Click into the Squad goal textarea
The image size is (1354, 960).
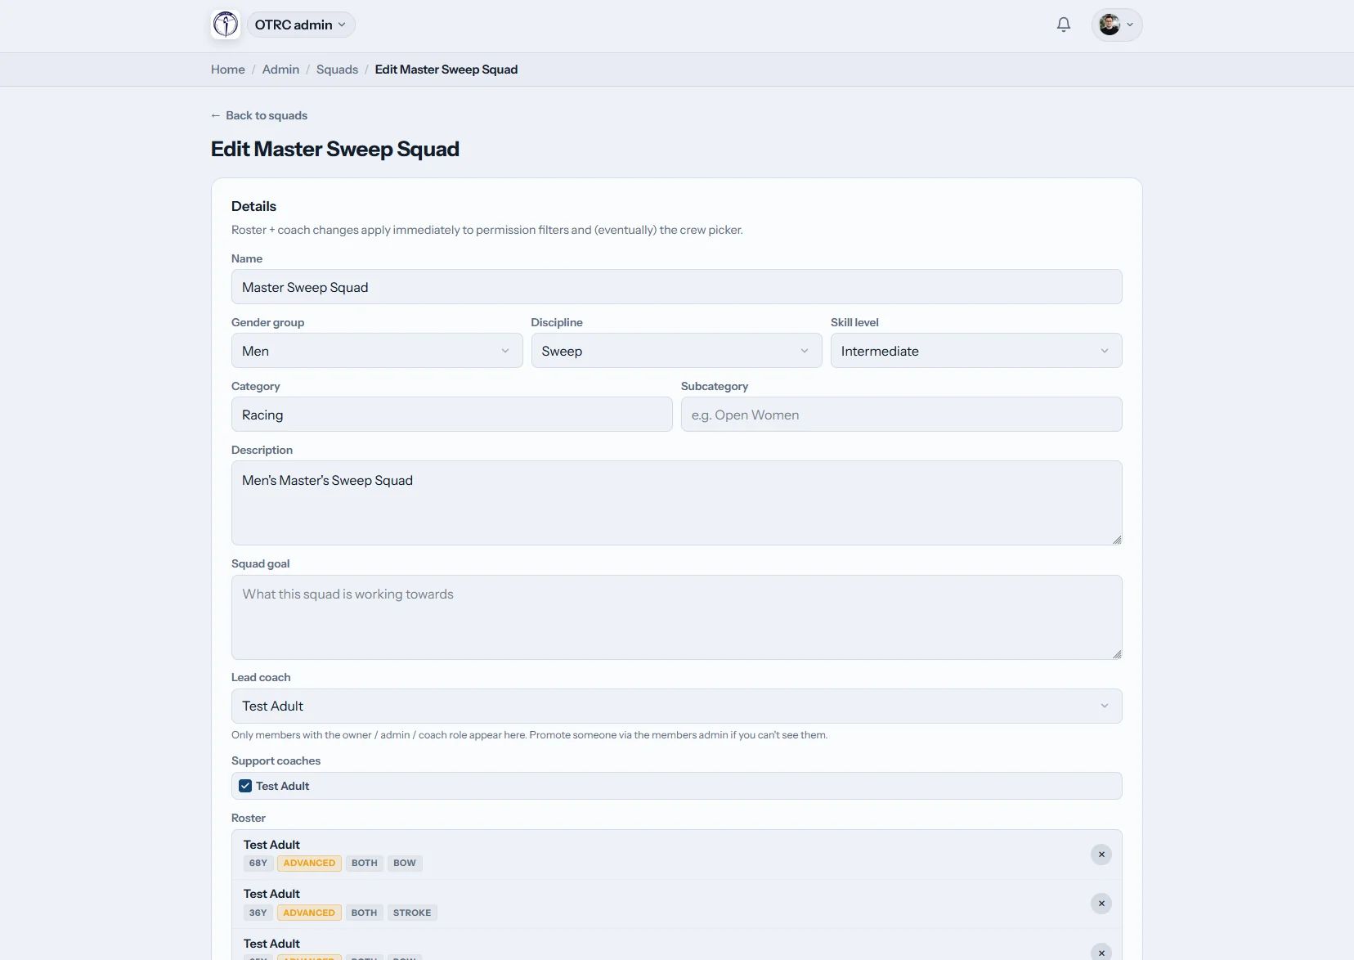point(676,617)
